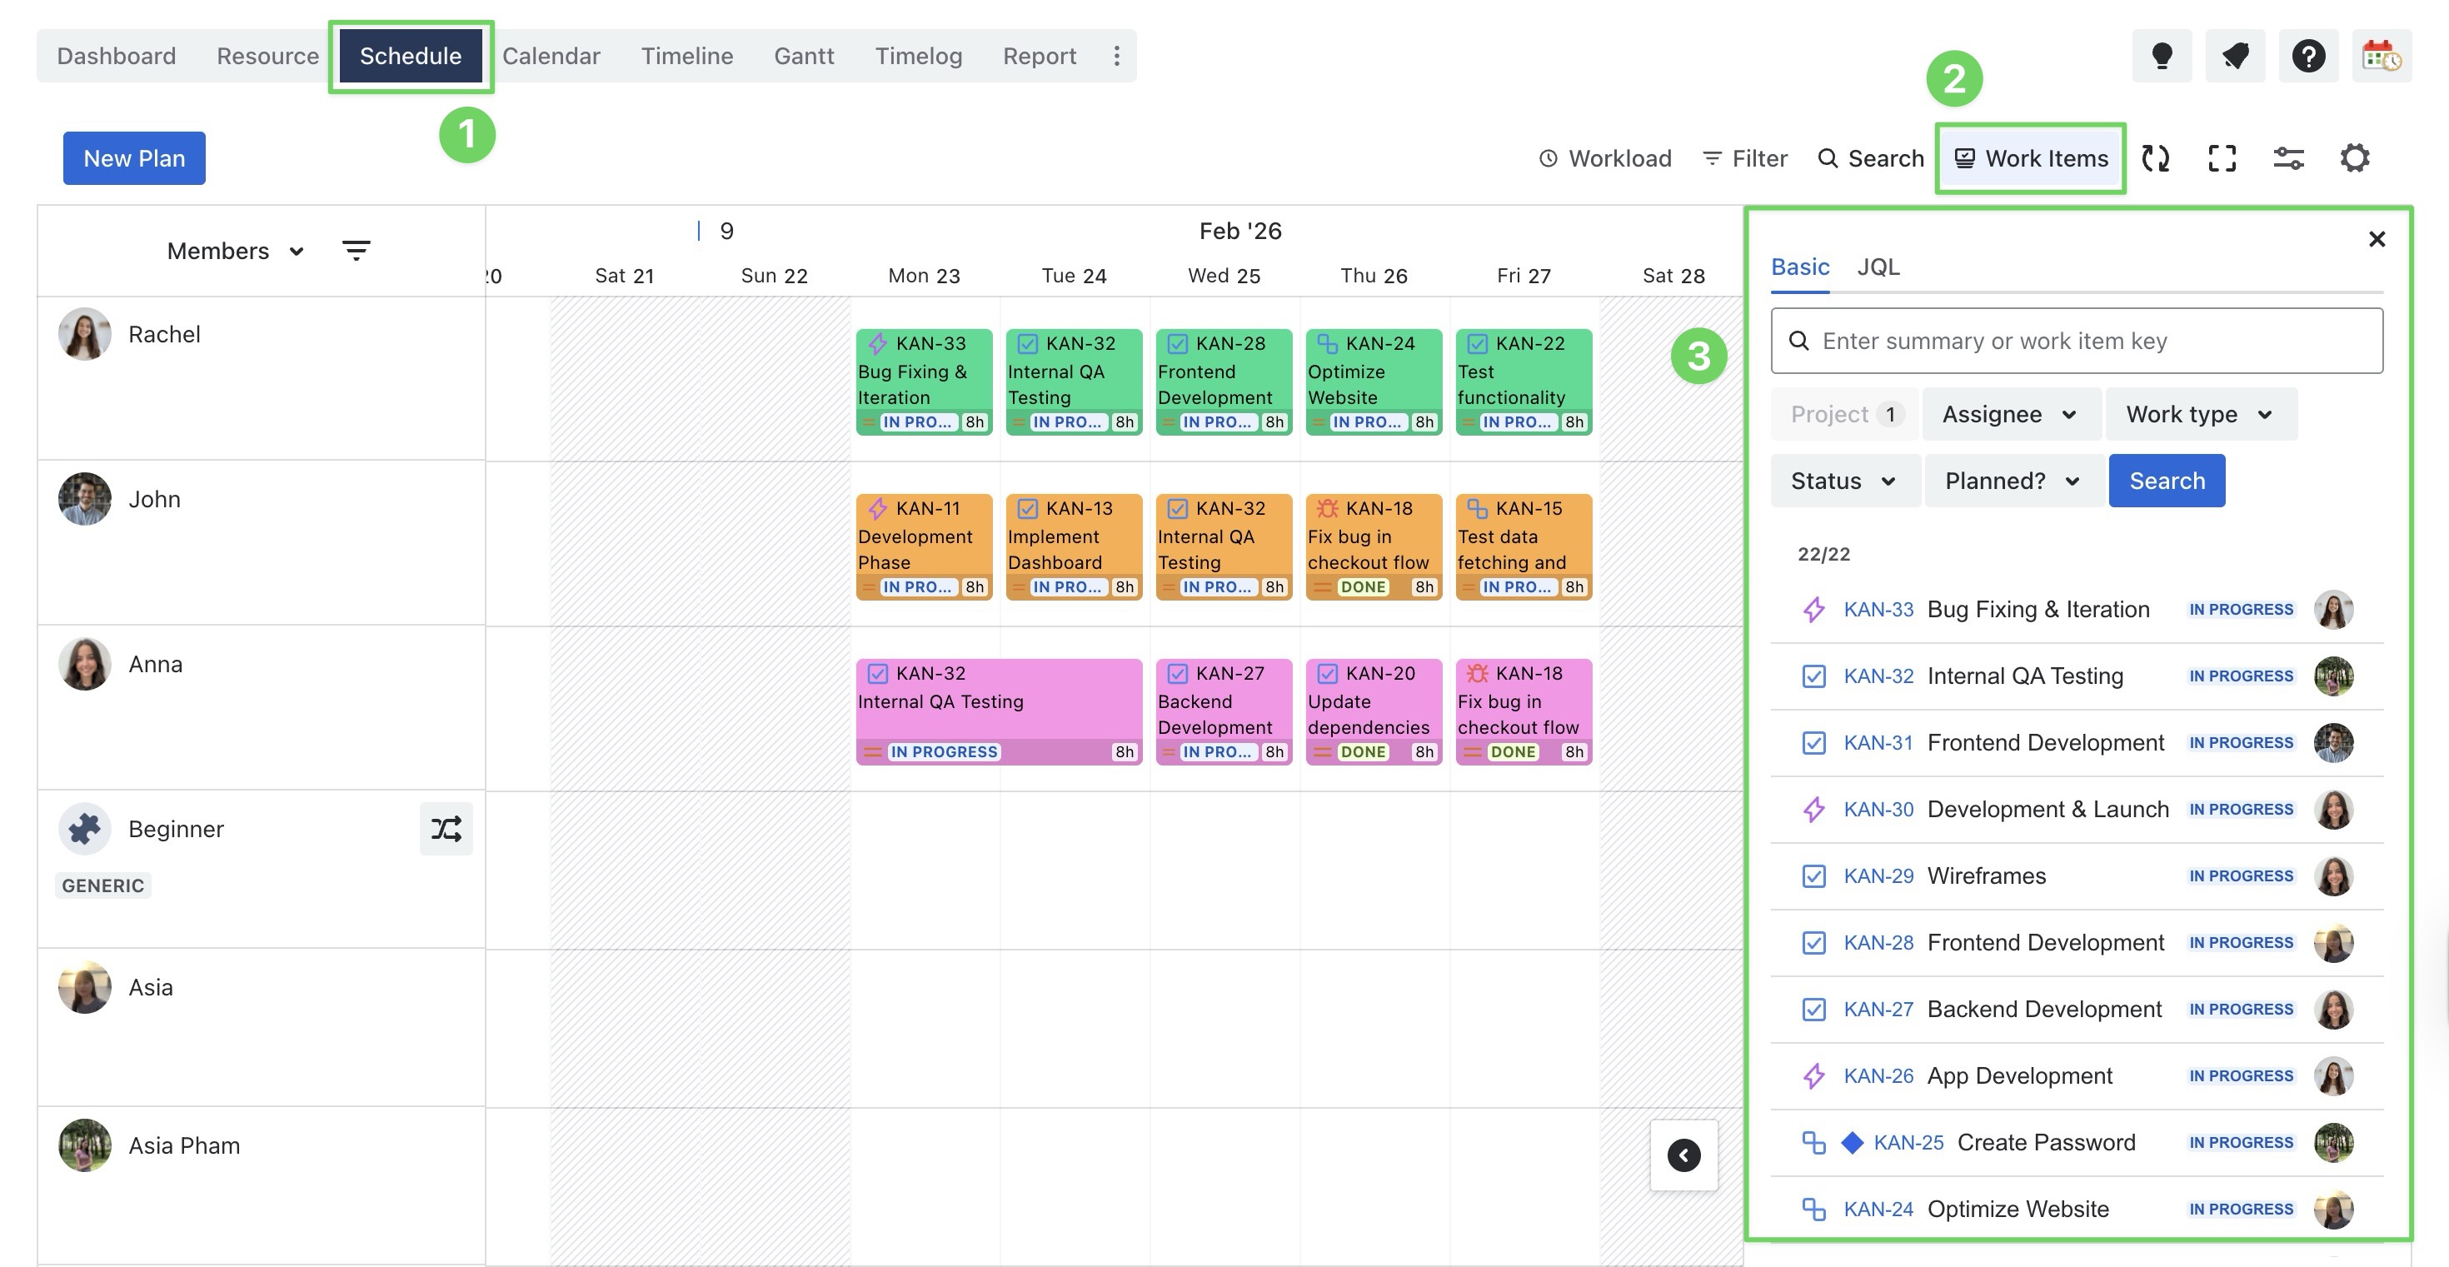Open display settings sliders icon
The height and width of the screenshot is (1267, 2449).
(x=2288, y=157)
